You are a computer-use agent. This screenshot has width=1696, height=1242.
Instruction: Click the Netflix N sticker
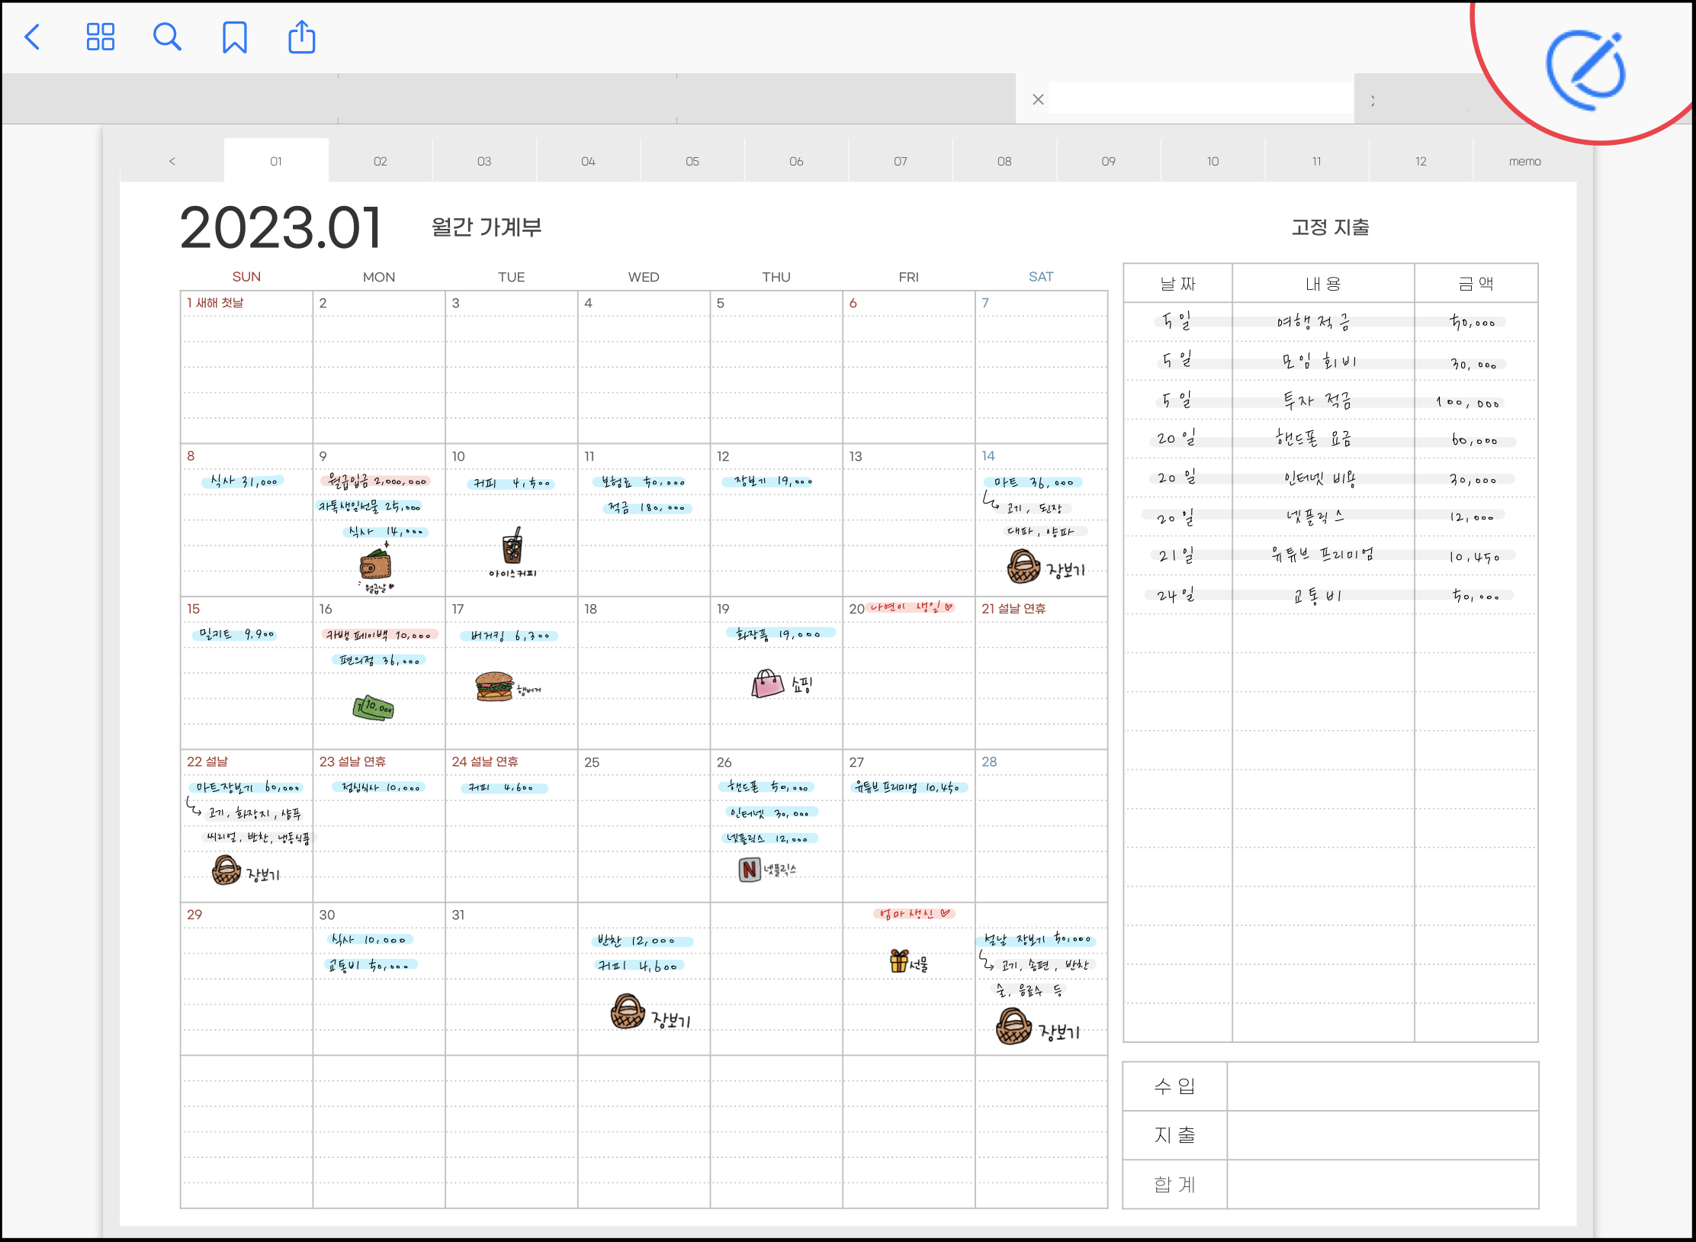(750, 869)
